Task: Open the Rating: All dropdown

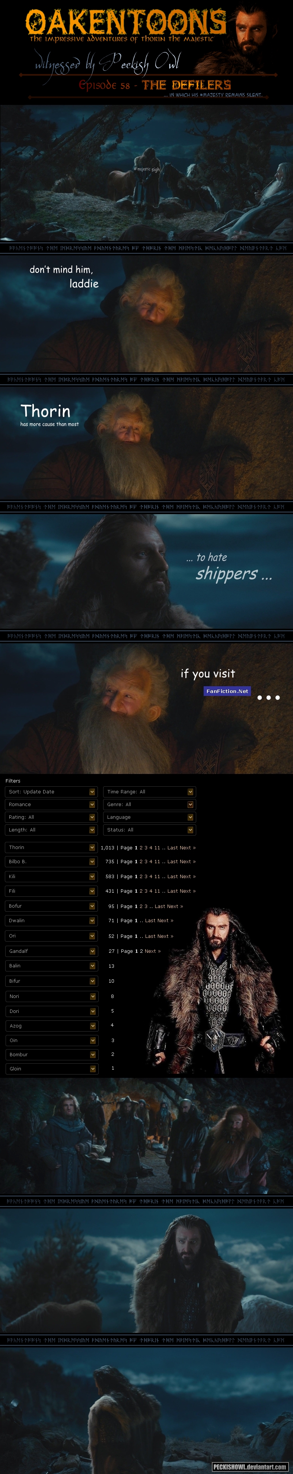Action: tap(51, 817)
